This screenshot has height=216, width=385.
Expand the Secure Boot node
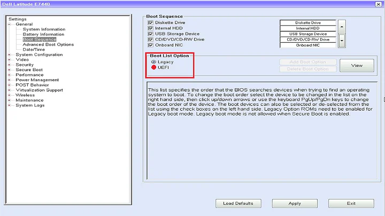(x=9, y=70)
